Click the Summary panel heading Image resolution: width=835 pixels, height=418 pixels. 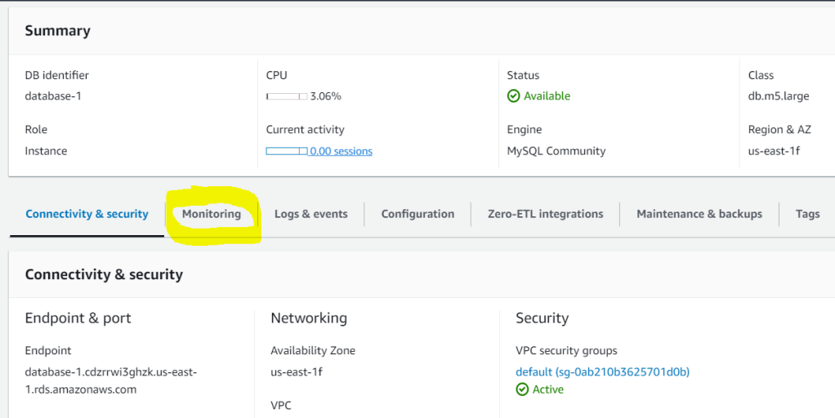click(57, 31)
